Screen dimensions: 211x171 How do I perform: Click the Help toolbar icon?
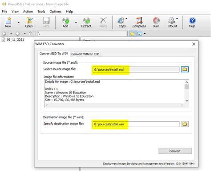[192, 22]
